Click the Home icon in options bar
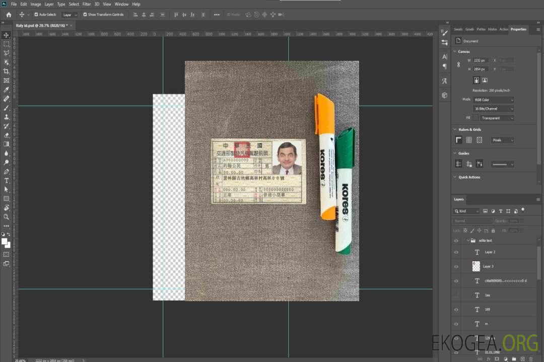The width and height of the screenshot is (544, 362). coord(9,15)
